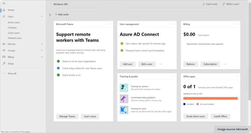
Task: Open Guest users page
Action: [13, 33]
